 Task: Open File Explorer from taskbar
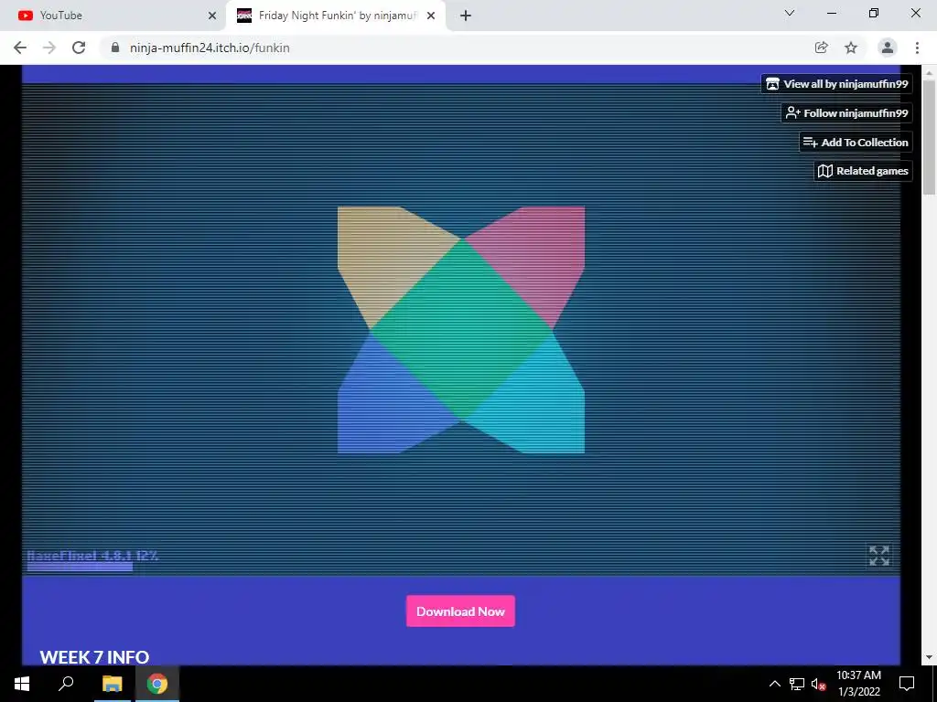(112, 684)
